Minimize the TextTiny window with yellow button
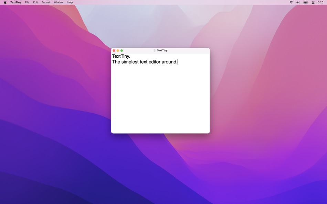Viewport: 327px width, 204px height. click(x=118, y=50)
